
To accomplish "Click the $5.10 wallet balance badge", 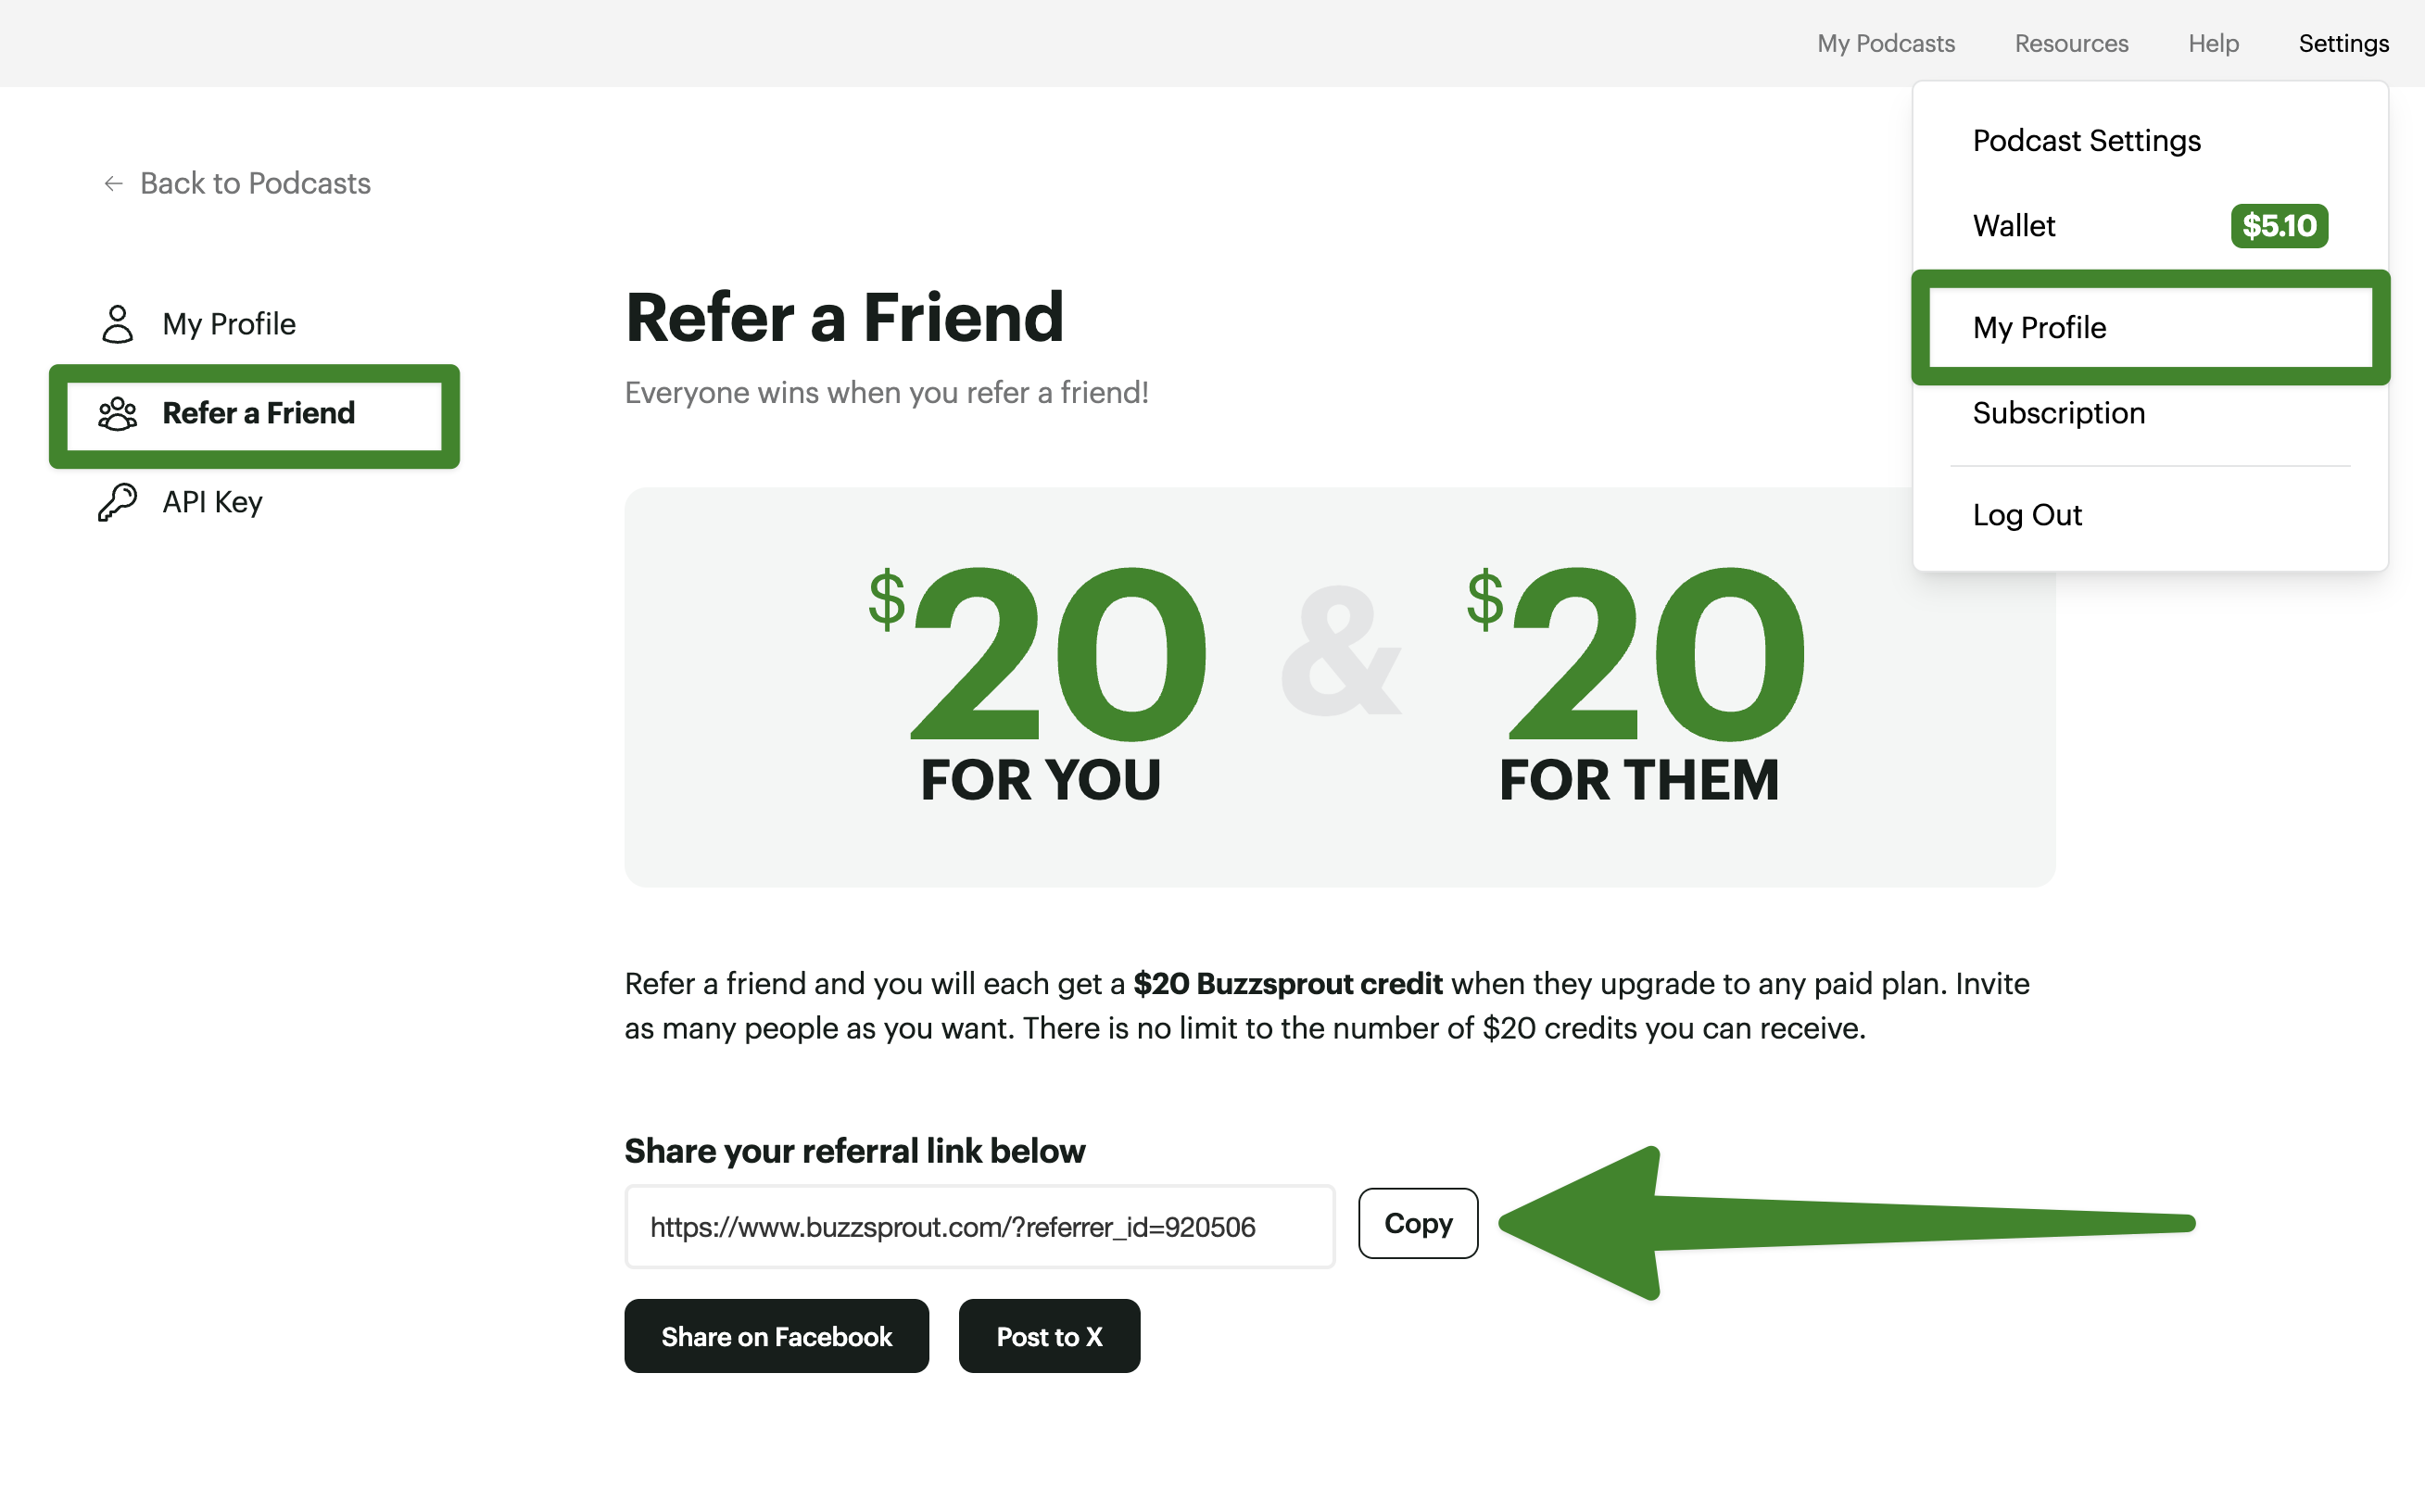I will click(2279, 226).
